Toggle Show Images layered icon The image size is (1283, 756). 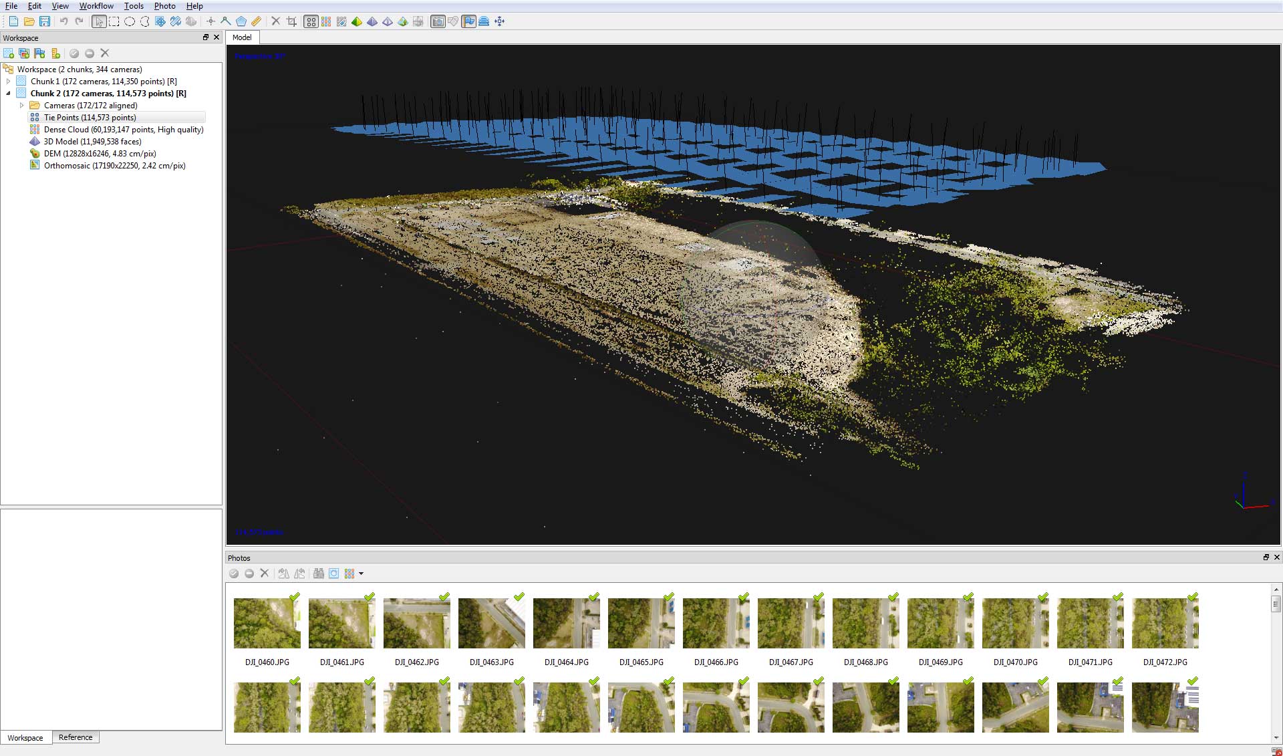(x=484, y=21)
